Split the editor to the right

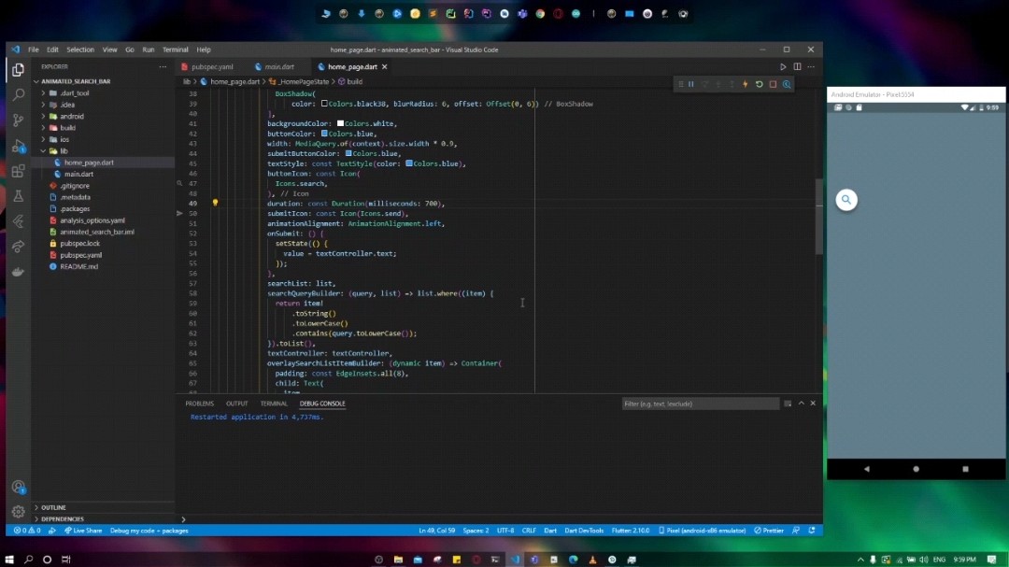(x=797, y=66)
